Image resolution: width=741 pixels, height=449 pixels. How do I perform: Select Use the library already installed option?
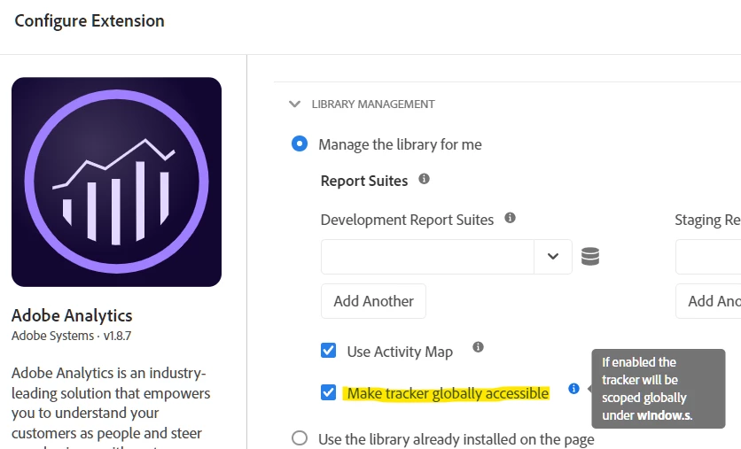pos(300,438)
